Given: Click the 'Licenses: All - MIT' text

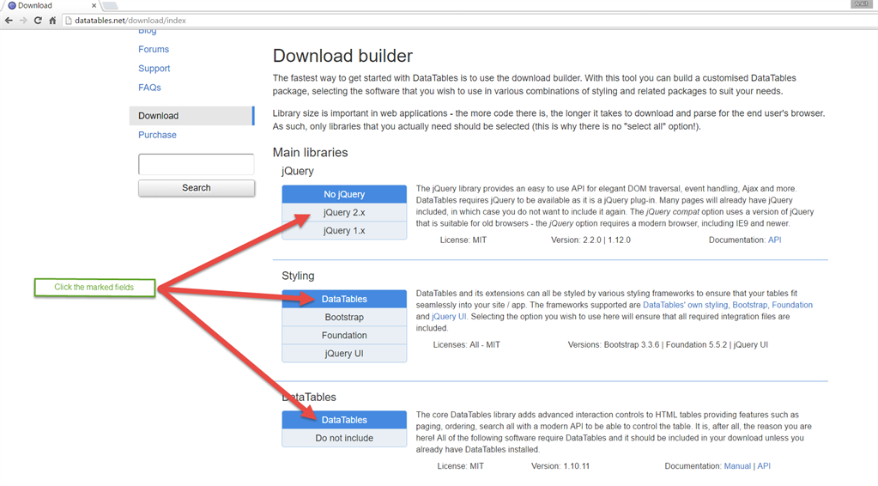Looking at the screenshot, I should point(466,344).
